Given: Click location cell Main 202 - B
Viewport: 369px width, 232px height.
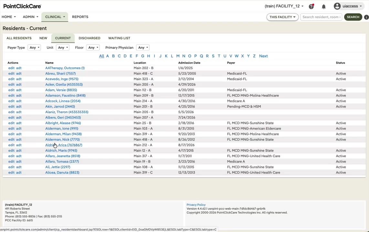Looking at the screenshot, I should [x=143, y=68].
